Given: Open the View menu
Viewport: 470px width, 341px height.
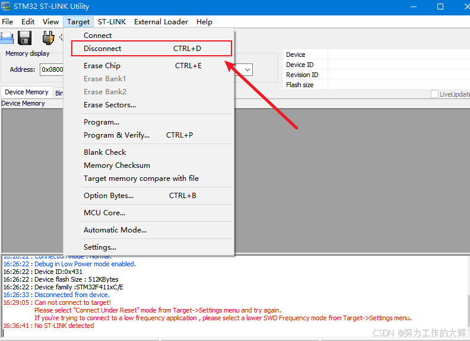Looking at the screenshot, I should [50, 22].
